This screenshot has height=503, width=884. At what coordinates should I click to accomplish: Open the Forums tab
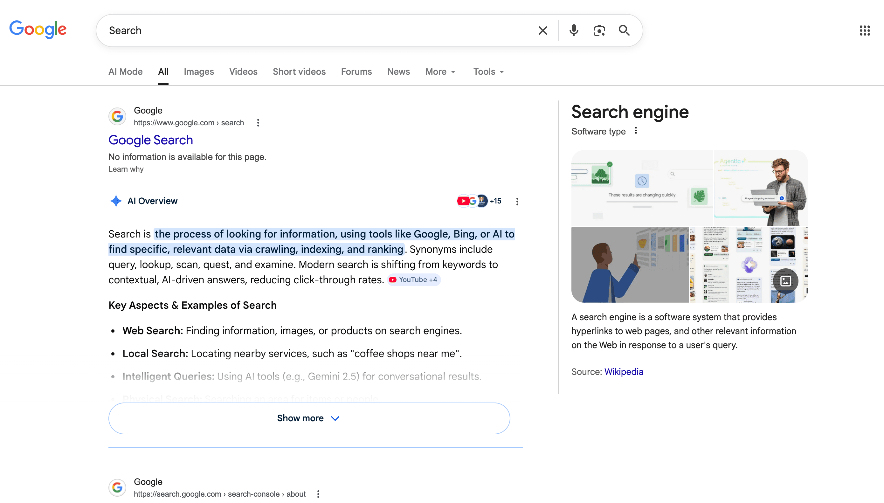356,72
